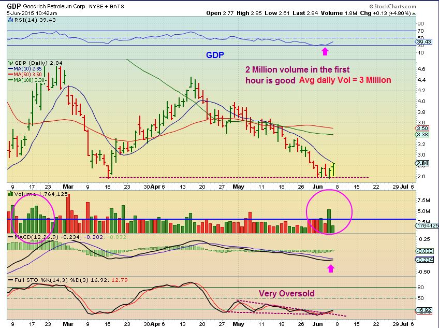The width and height of the screenshot is (439, 328).
Task: Click the MA(50) 3.50 legend text
Action: [x=28, y=74]
